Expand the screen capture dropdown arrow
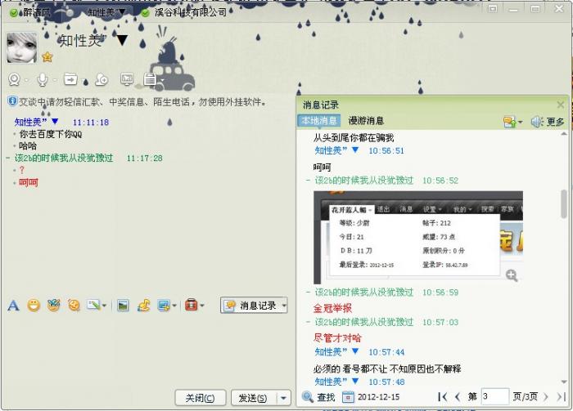573x411 pixels. 174,306
